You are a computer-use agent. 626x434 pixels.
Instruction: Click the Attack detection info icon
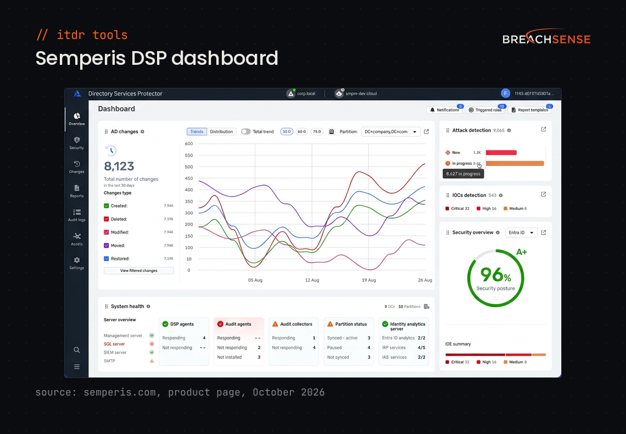pyautogui.click(x=509, y=130)
